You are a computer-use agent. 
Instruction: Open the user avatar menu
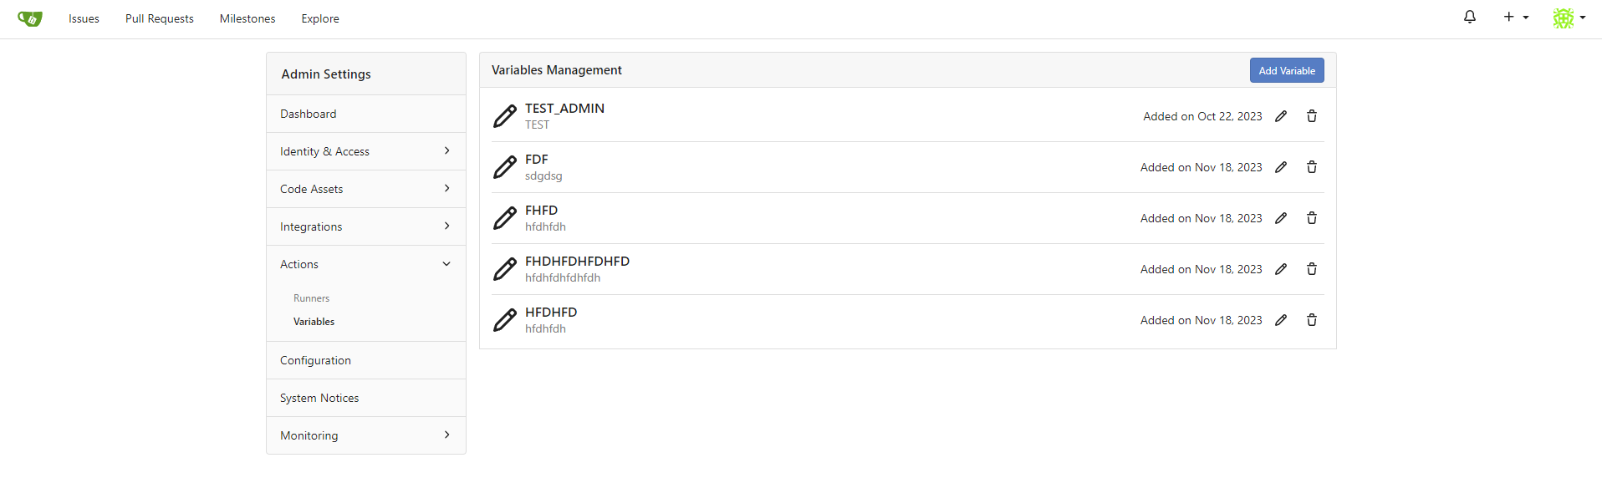point(1569,18)
